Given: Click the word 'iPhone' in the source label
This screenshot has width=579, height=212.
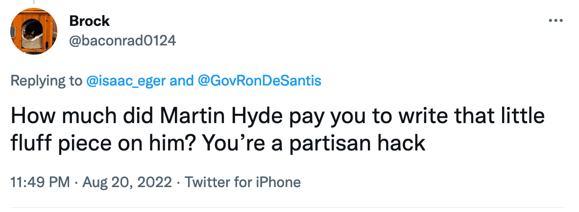Looking at the screenshot, I should pyautogui.click(x=279, y=183).
